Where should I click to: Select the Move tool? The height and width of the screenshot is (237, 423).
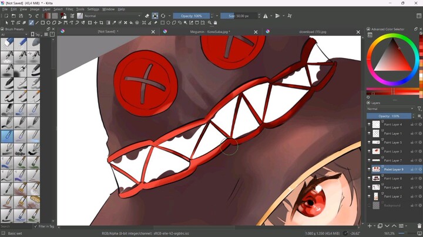96,23
